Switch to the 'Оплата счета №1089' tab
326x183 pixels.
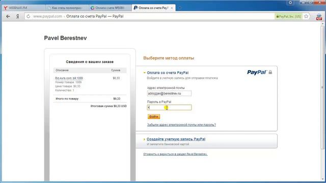(110, 8)
